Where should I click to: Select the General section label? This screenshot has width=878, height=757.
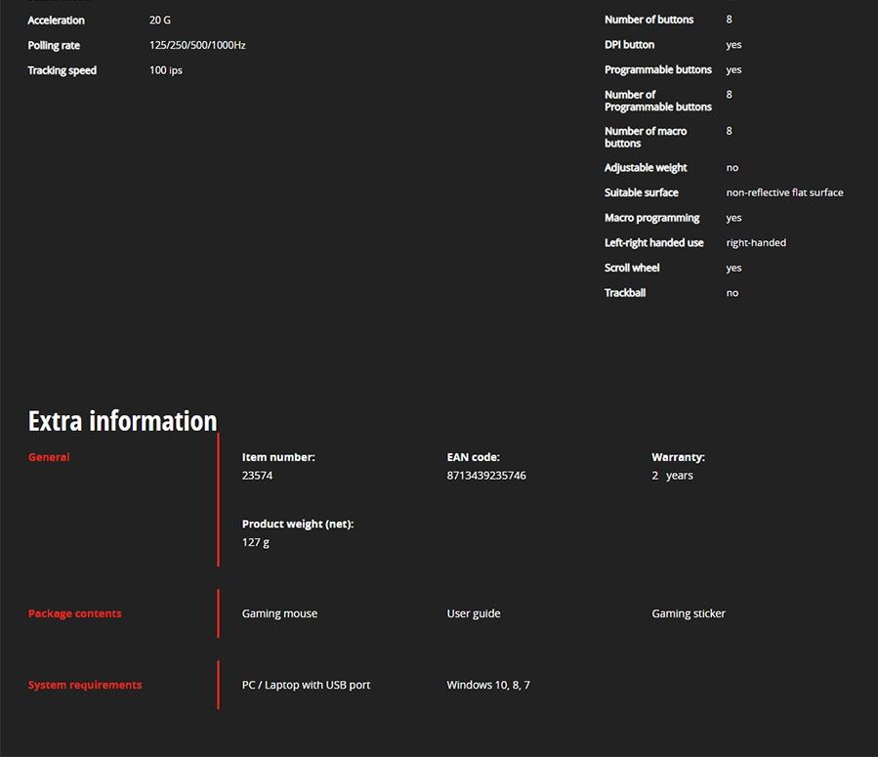click(x=49, y=457)
